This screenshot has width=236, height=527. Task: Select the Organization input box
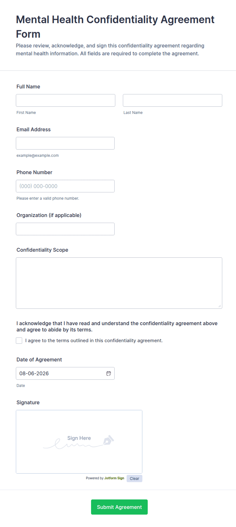[x=65, y=229]
